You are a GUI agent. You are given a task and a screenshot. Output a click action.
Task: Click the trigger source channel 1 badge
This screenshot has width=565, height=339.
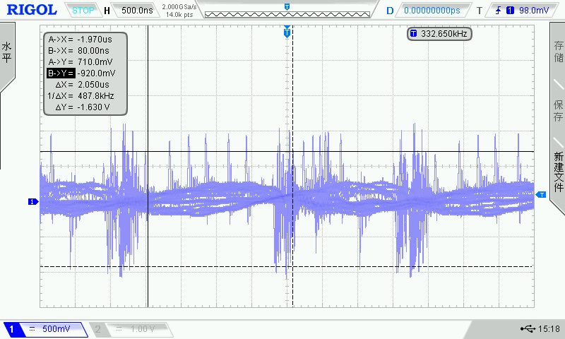pyautogui.click(x=510, y=11)
